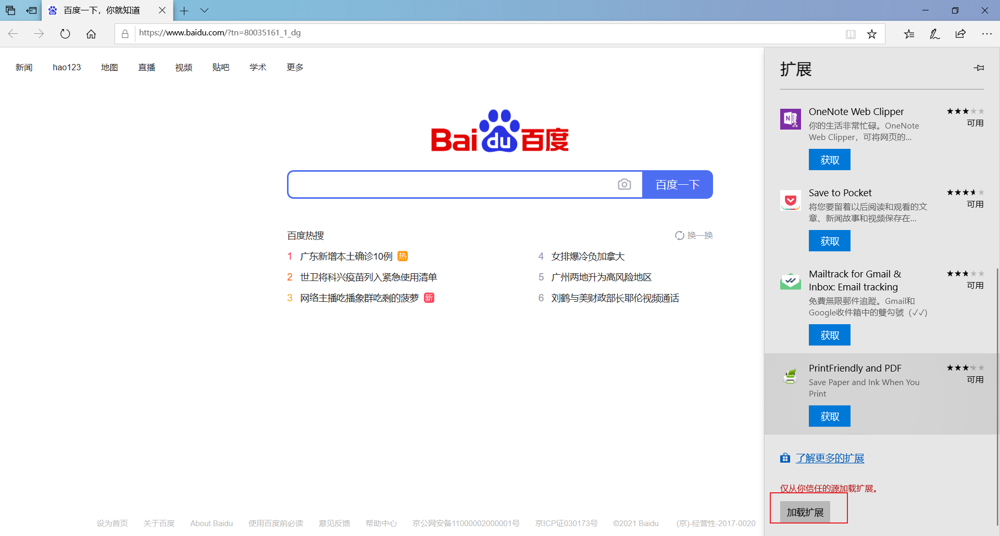Add this page to favorites with the star

pyautogui.click(x=872, y=34)
